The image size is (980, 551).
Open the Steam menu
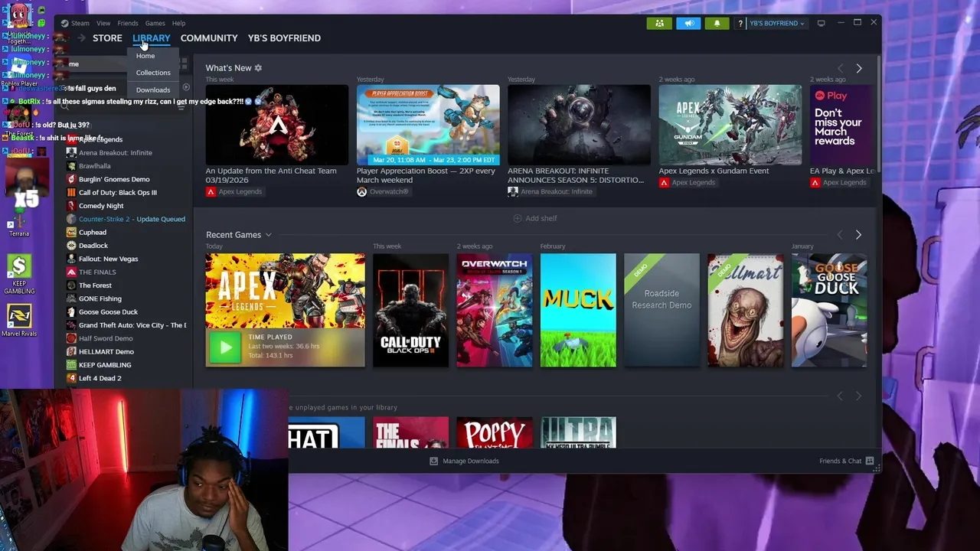(80, 23)
